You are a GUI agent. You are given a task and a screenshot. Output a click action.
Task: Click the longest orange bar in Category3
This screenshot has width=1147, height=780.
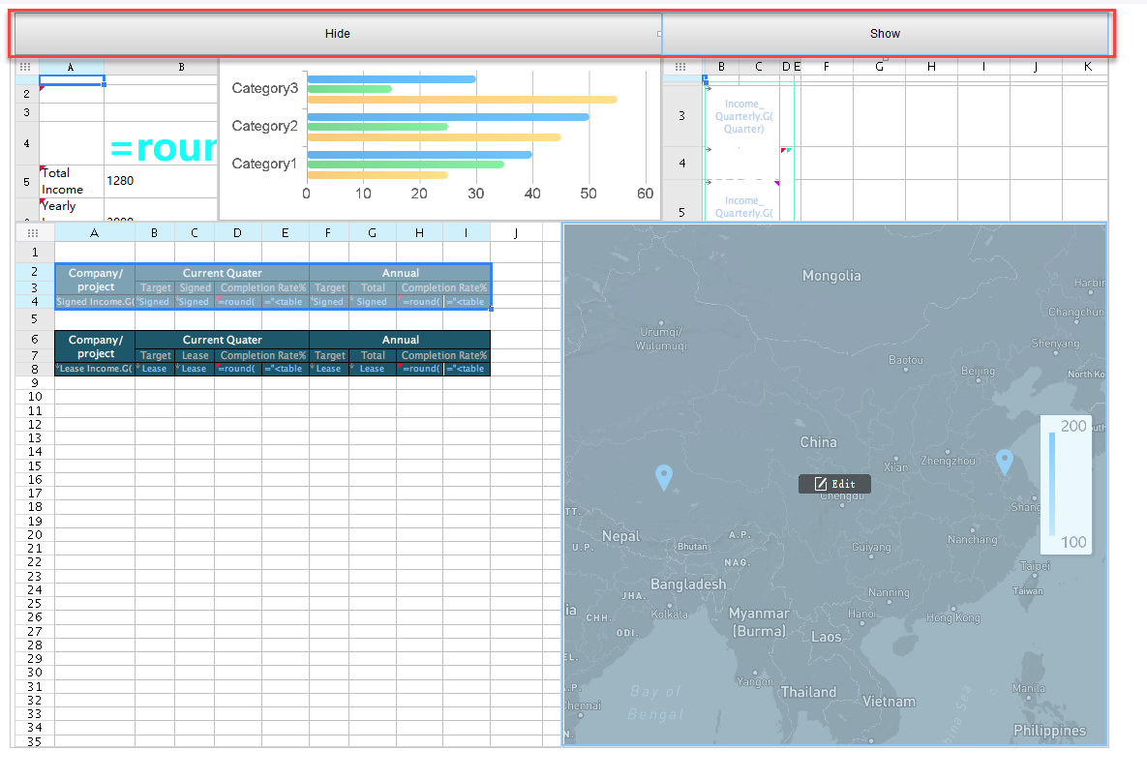tap(462, 100)
